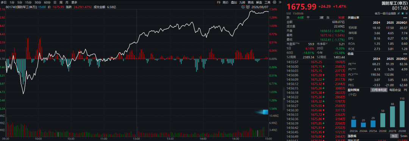Switch to the 多日 multi-day view
This screenshot has width=409, height=141.
4,2
